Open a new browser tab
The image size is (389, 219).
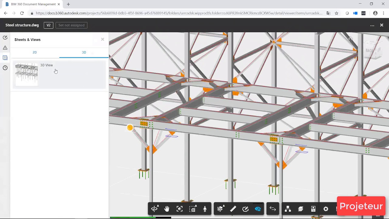pos(68,4)
